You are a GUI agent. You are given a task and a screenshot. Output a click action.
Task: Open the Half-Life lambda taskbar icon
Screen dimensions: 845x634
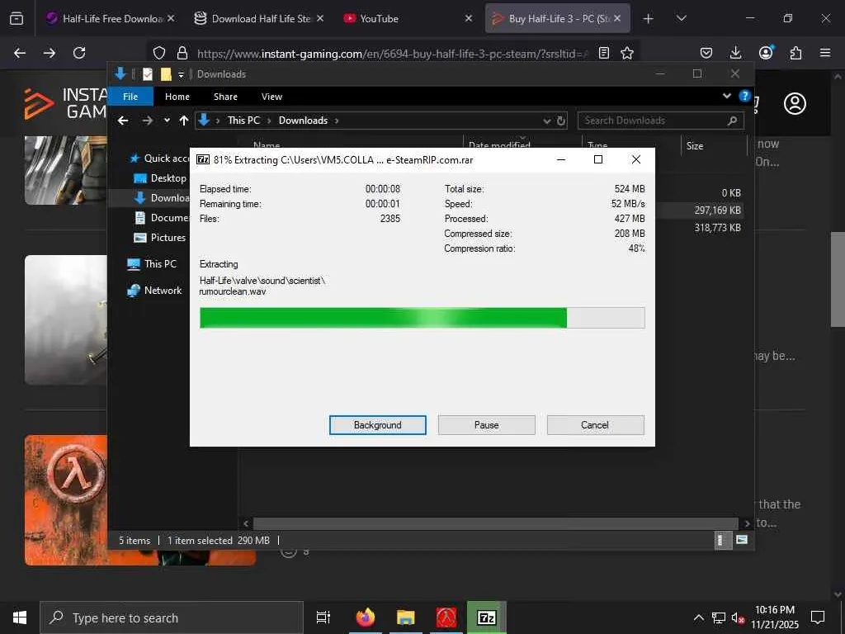tap(446, 617)
